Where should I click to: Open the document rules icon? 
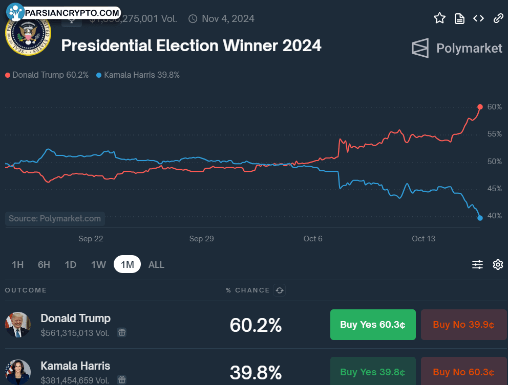[459, 18]
